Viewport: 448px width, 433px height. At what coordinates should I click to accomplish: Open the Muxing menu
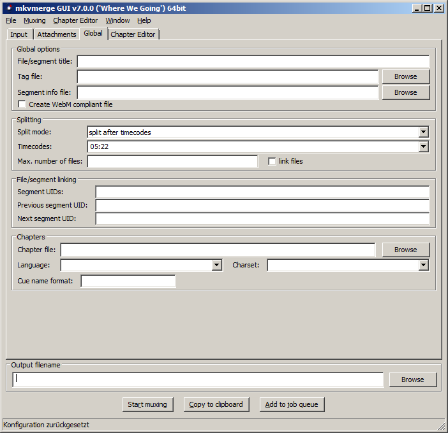pyautogui.click(x=34, y=20)
